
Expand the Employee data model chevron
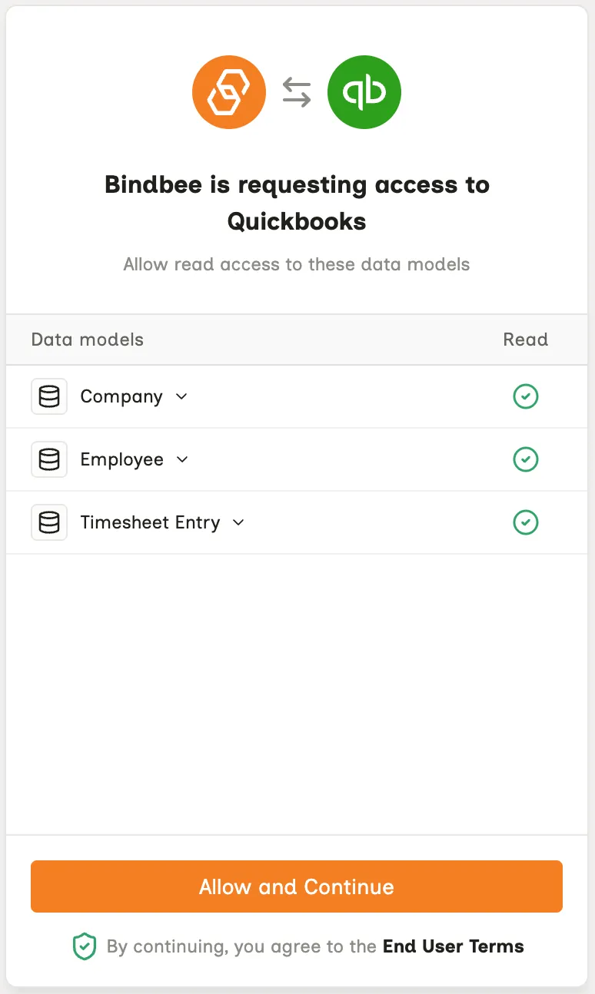coord(182,459)
